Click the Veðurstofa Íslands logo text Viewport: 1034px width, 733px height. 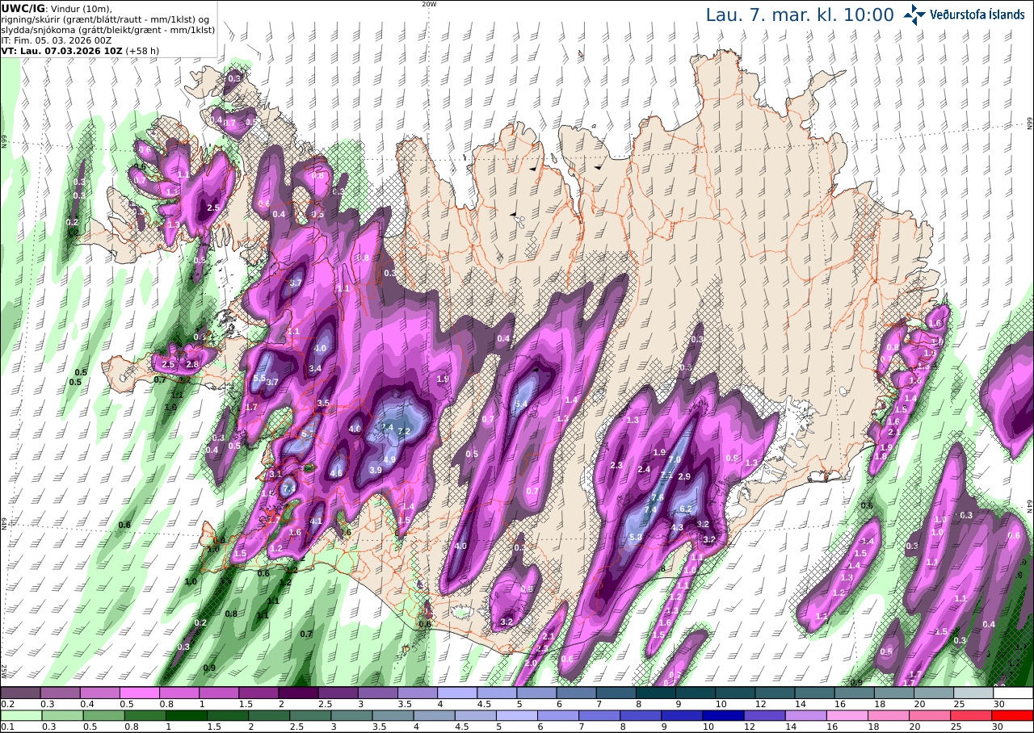977,15
